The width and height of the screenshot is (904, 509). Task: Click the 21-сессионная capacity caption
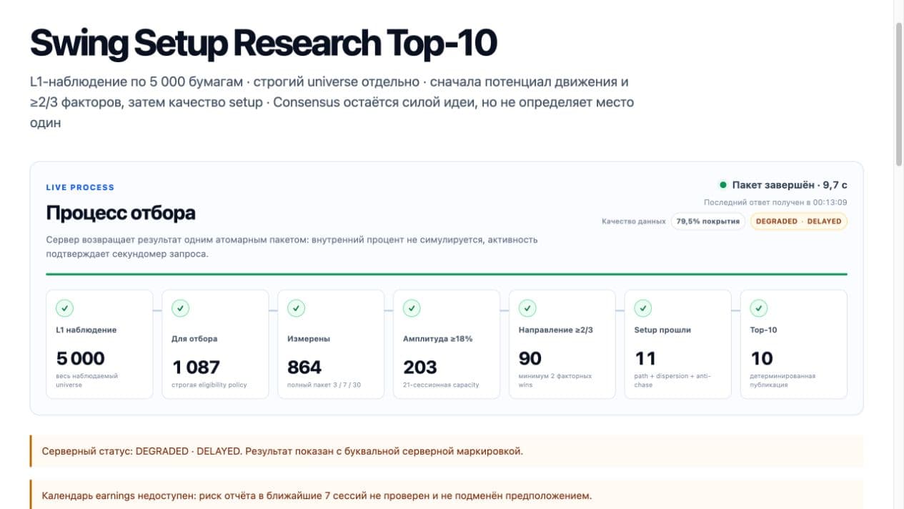coord(441,385)
